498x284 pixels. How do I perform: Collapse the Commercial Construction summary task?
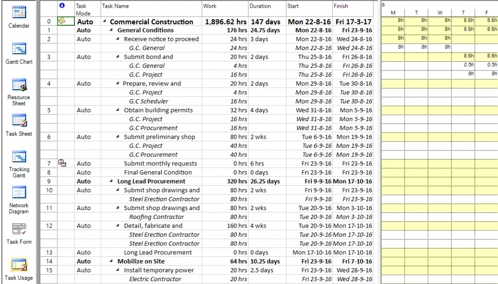pos(104,22)
